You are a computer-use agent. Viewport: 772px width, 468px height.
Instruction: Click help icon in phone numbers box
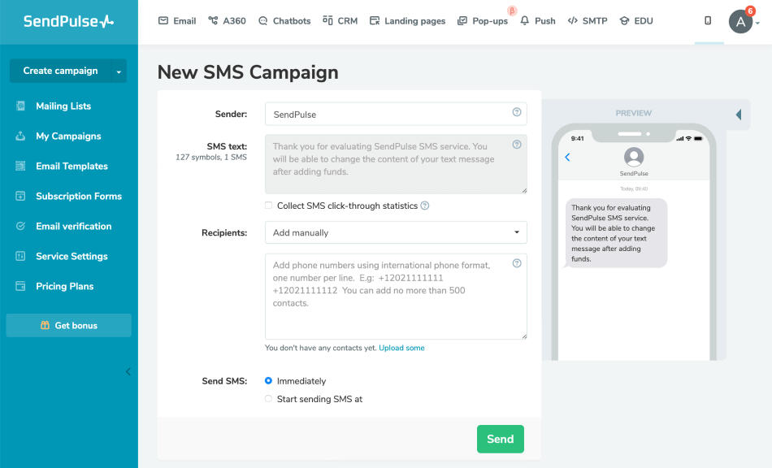517,263
